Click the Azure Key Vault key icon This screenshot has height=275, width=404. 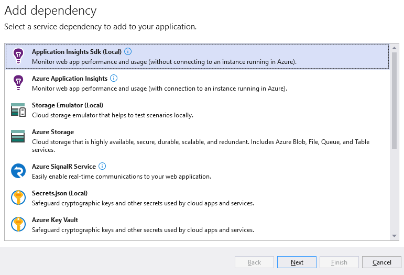tap(18, 224)
